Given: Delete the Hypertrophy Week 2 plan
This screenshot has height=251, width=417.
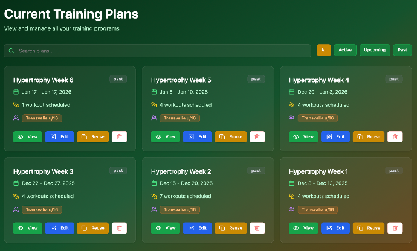Looking at the screenshot, I should (257, 228).
